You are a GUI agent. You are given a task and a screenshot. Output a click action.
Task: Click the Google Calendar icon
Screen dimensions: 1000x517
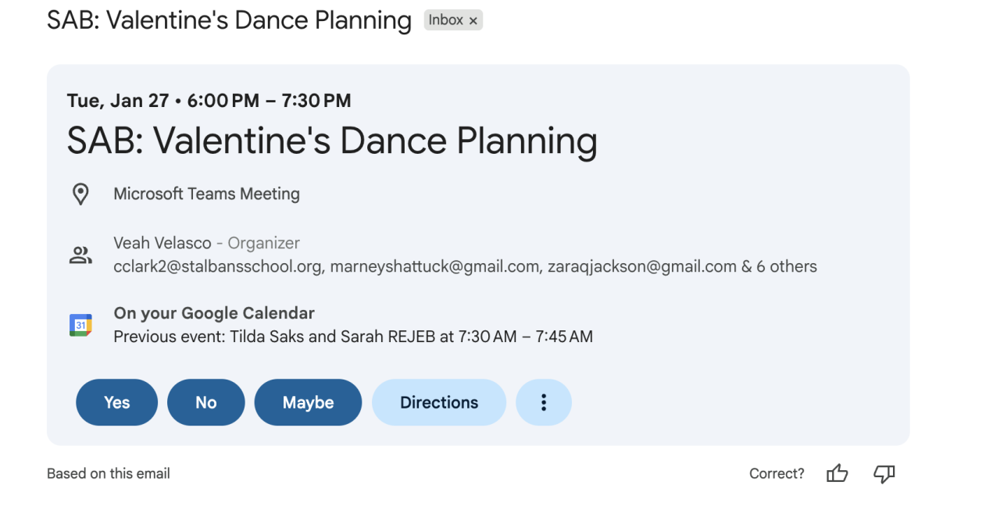click(80, 325)
